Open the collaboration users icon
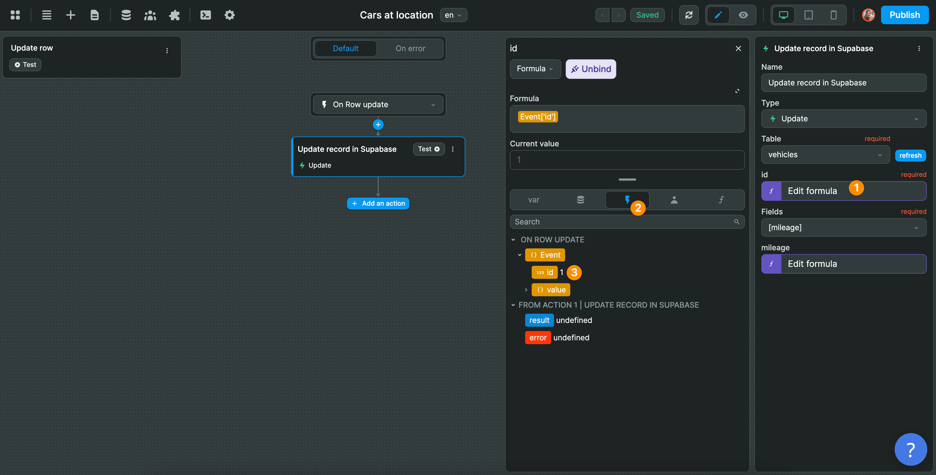936x475 pixels. pos(150,15)
